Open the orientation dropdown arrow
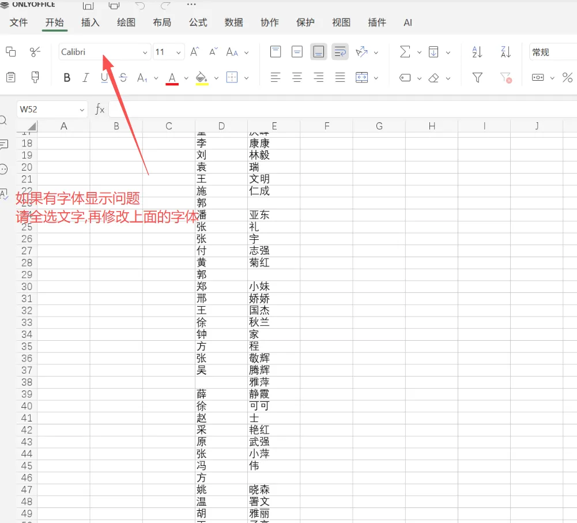Screen dimensions: 577x523 pyautogui.click(x=376, y=52)
